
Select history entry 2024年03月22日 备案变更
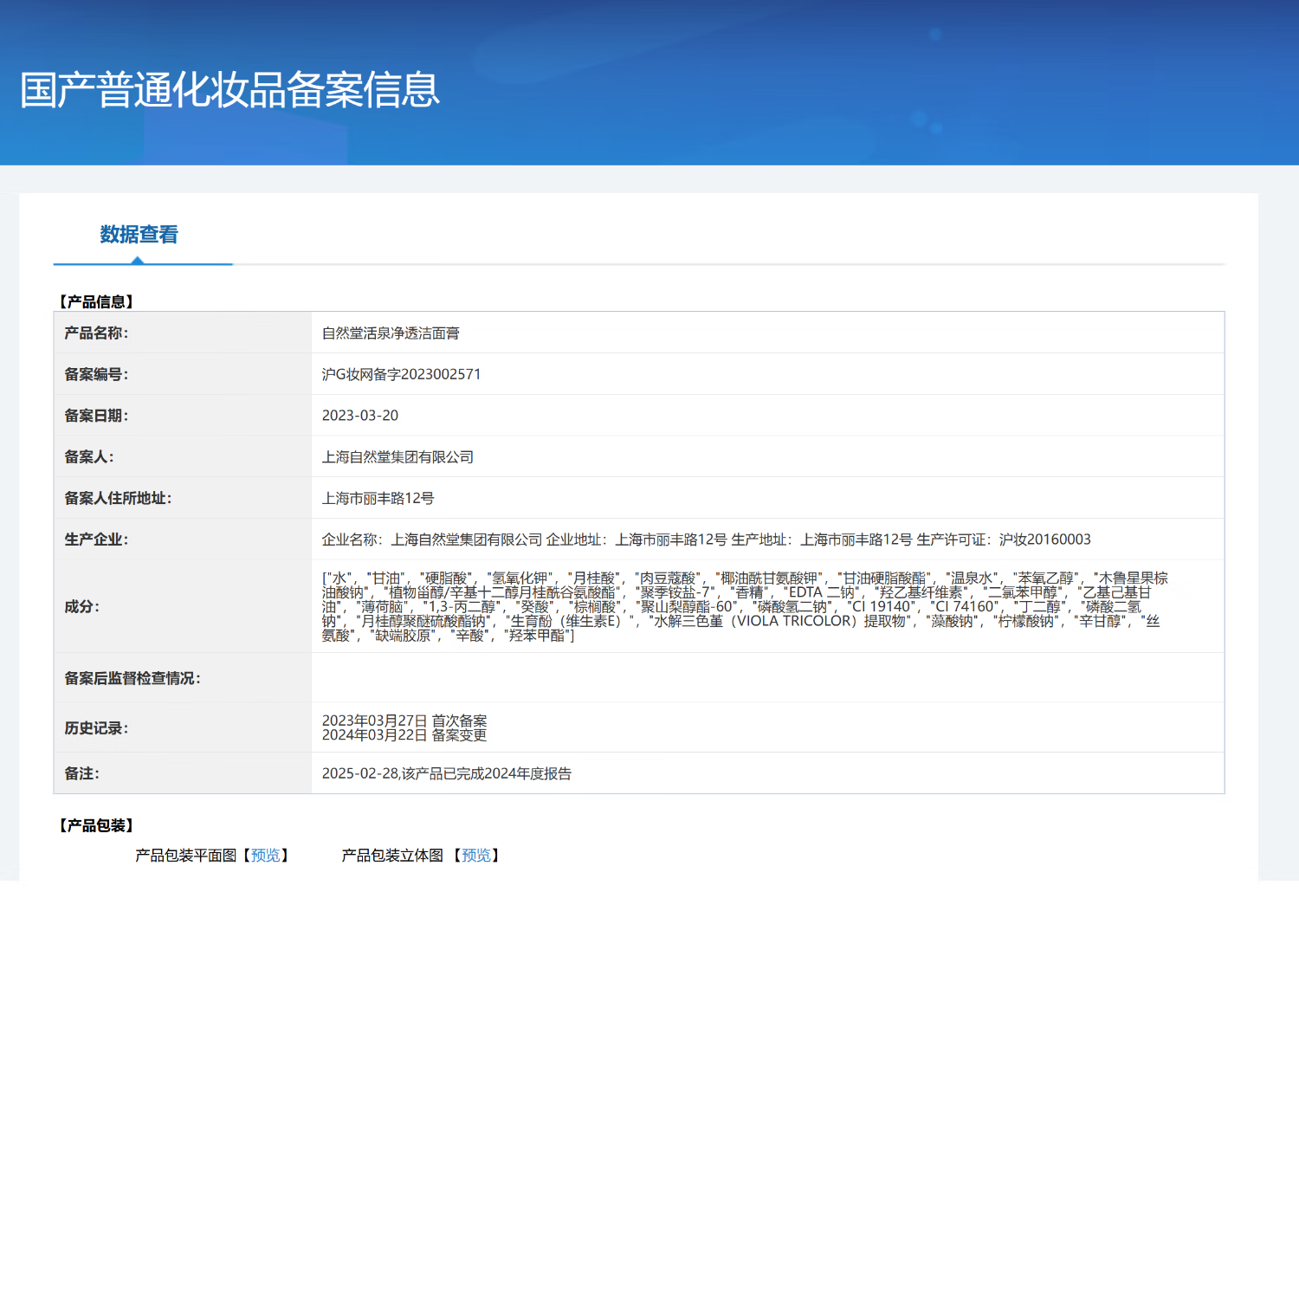404,735
